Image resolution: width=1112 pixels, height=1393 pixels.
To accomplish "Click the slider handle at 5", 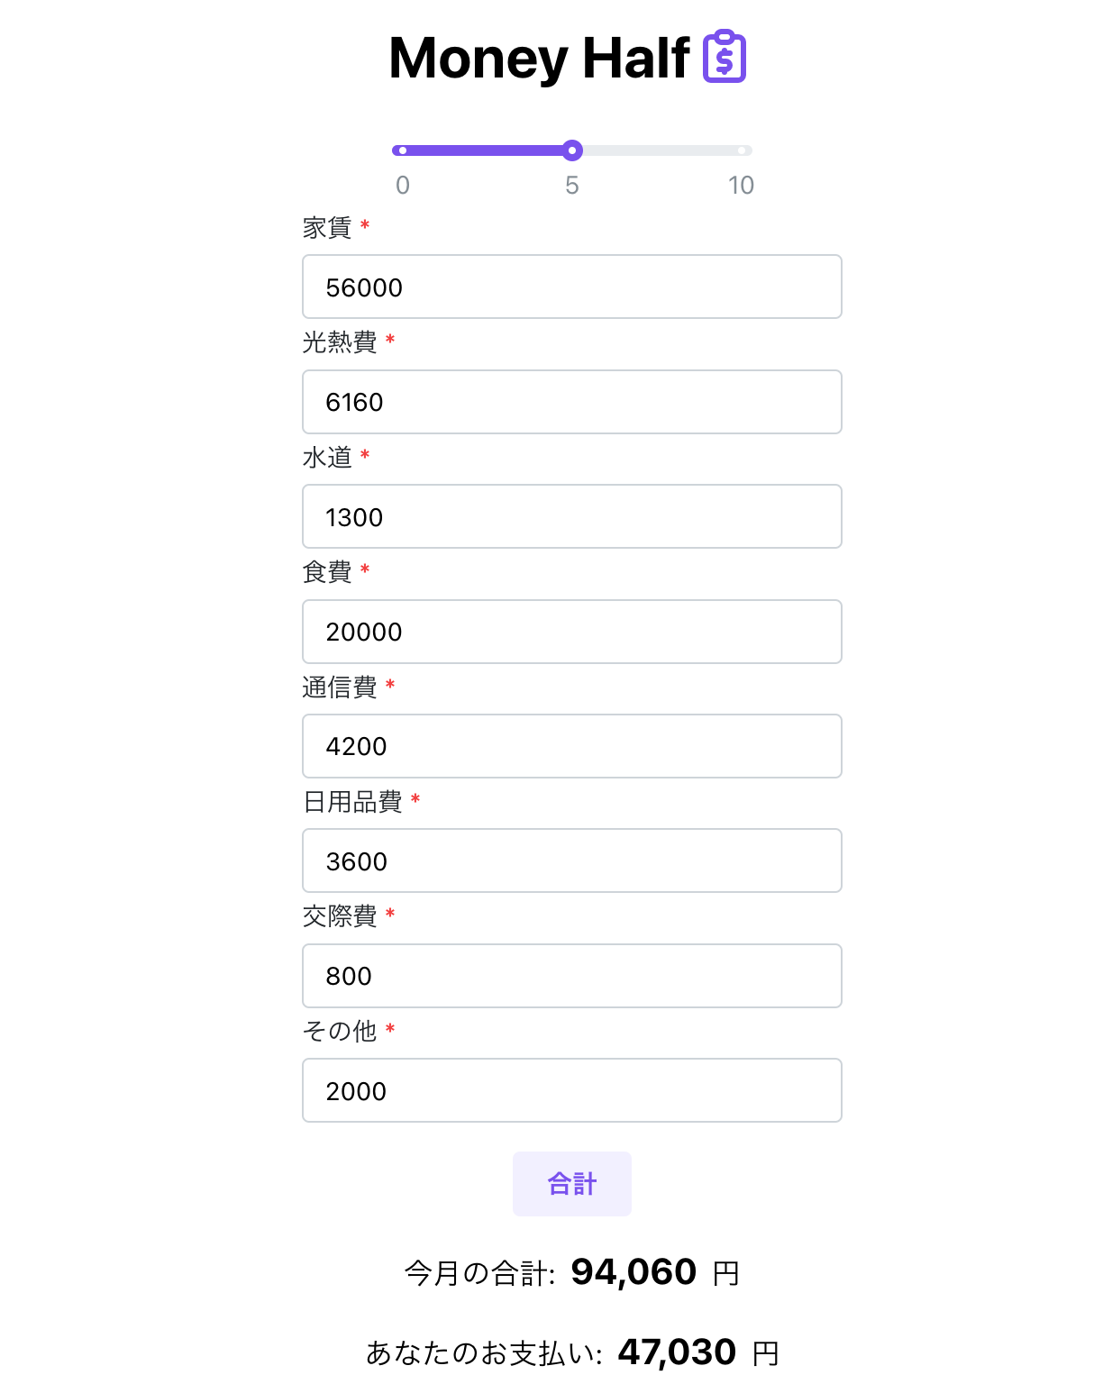I will [x=572, y=150].
